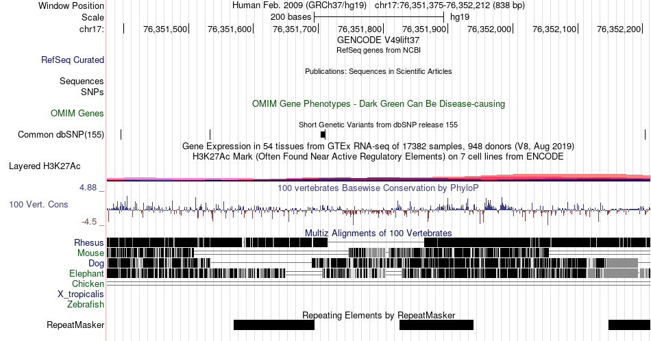Click the 76,351,800 ruler coordinate
The width and height of the screenshot is (651, 341).
click(360, 29)
